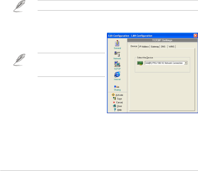Switch to the Device tab

coord(134,46)
